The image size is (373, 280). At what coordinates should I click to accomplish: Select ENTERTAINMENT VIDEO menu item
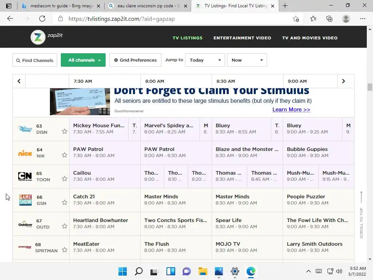[242, 38]
